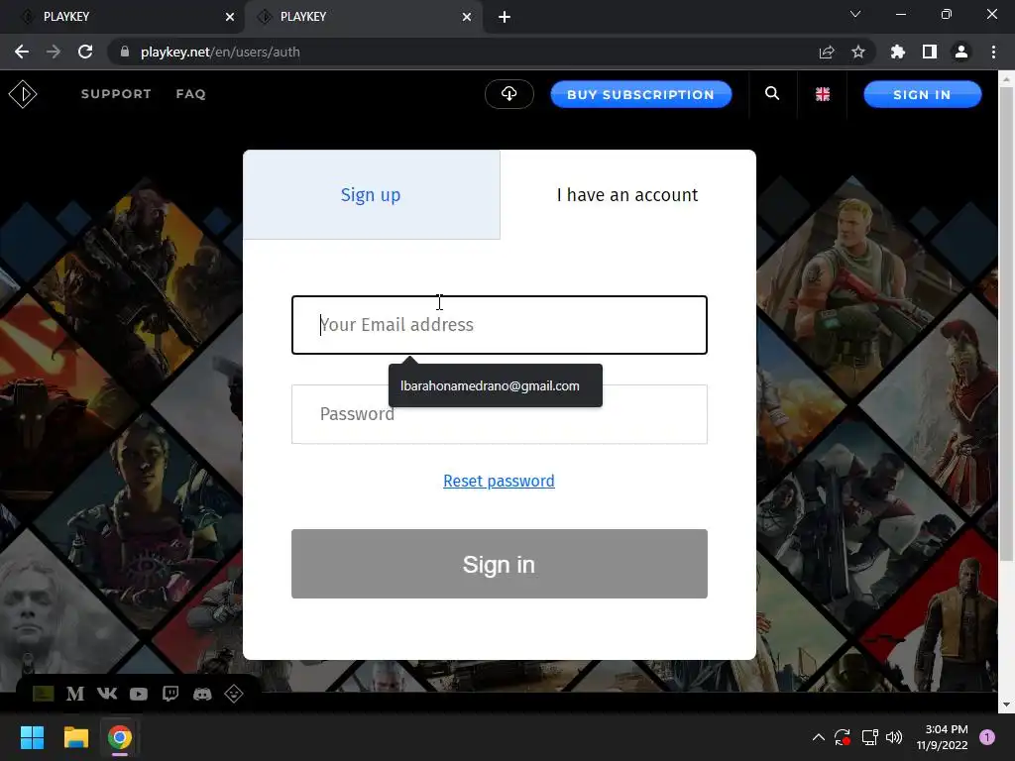Open new browser tab with plus

[x=505, y=17]
